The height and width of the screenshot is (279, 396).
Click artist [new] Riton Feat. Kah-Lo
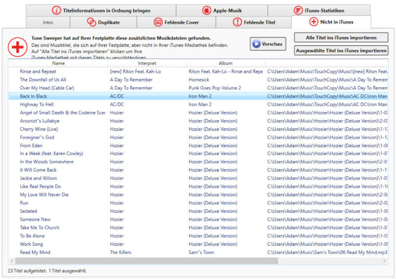coord(135,72)
